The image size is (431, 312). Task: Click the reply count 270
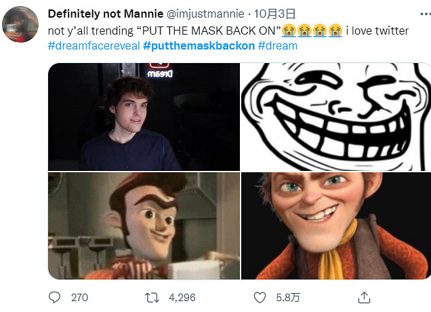pos(79,297)
